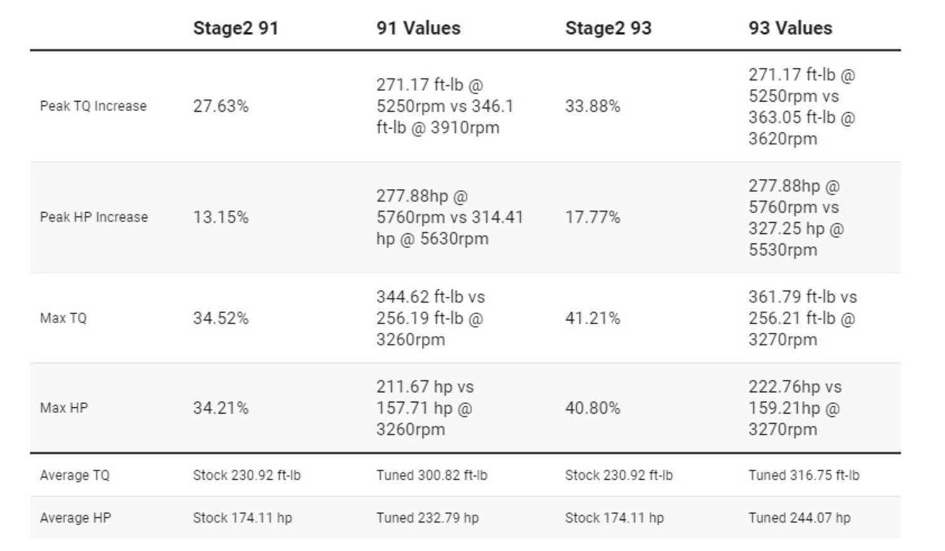Screen dimensions: 945x551
Task: Click the Stage2 91 column header
Action: click(236, 28)
